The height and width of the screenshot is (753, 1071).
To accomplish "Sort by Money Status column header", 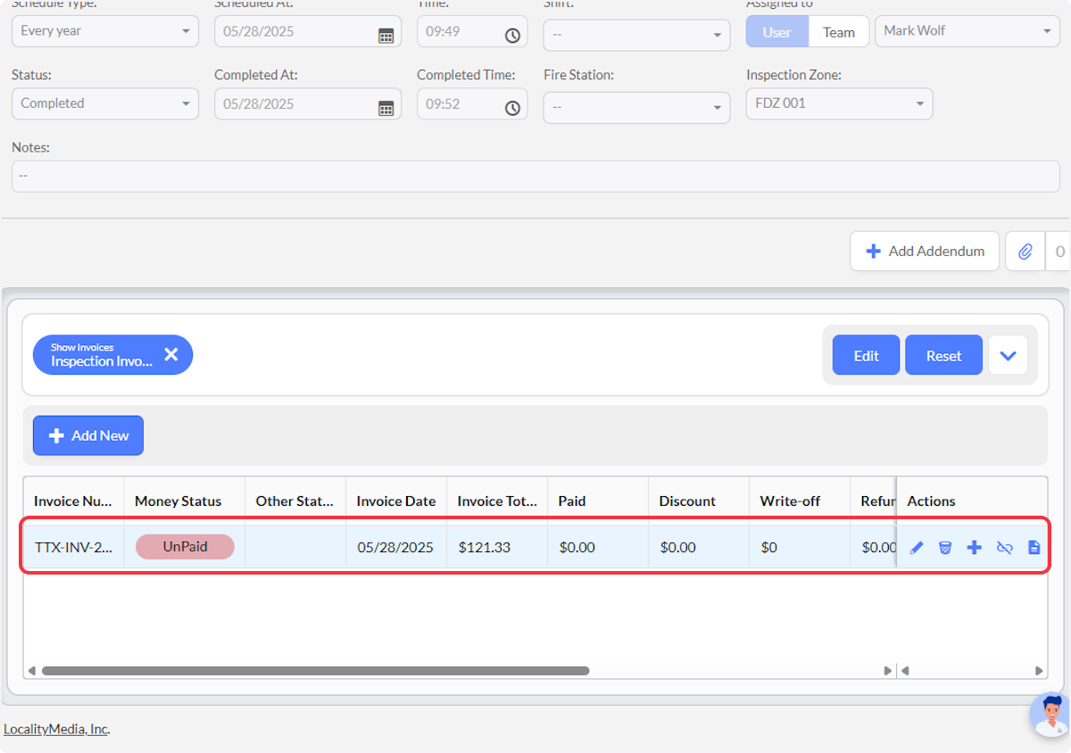I will pyautogui.click(x=185, y=501).
